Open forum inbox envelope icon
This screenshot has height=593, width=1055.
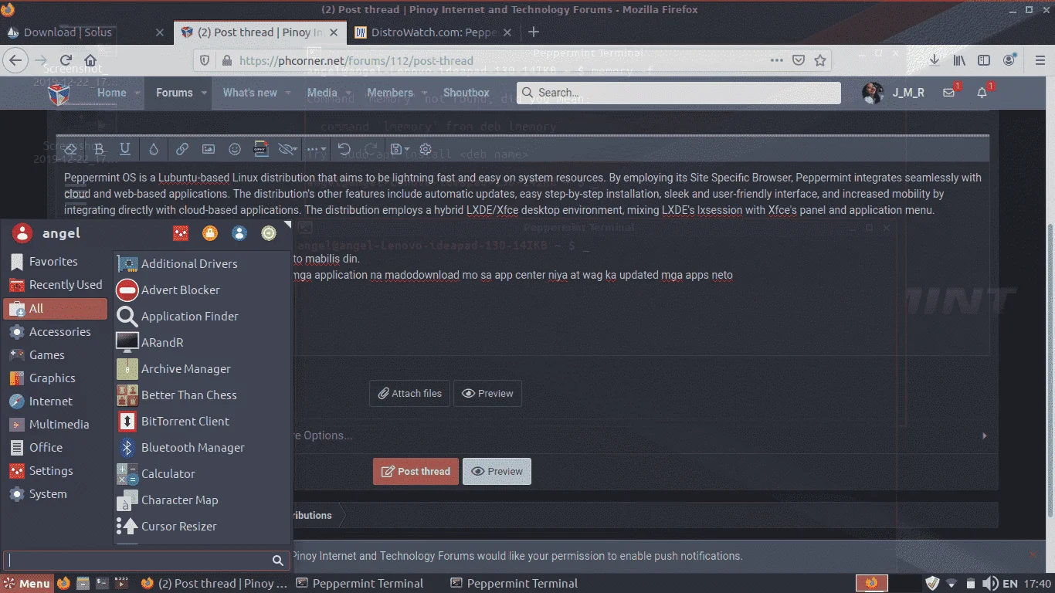949,93
